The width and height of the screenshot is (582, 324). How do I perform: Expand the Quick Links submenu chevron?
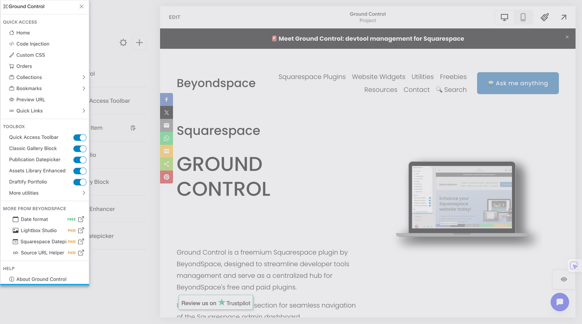tap(84, 111)
